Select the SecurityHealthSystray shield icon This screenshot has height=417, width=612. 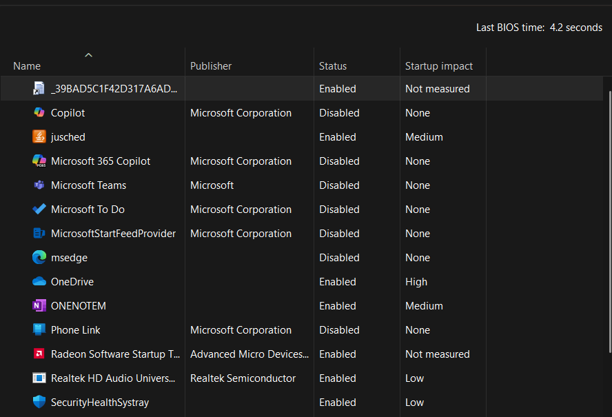(x=39, y=402)
